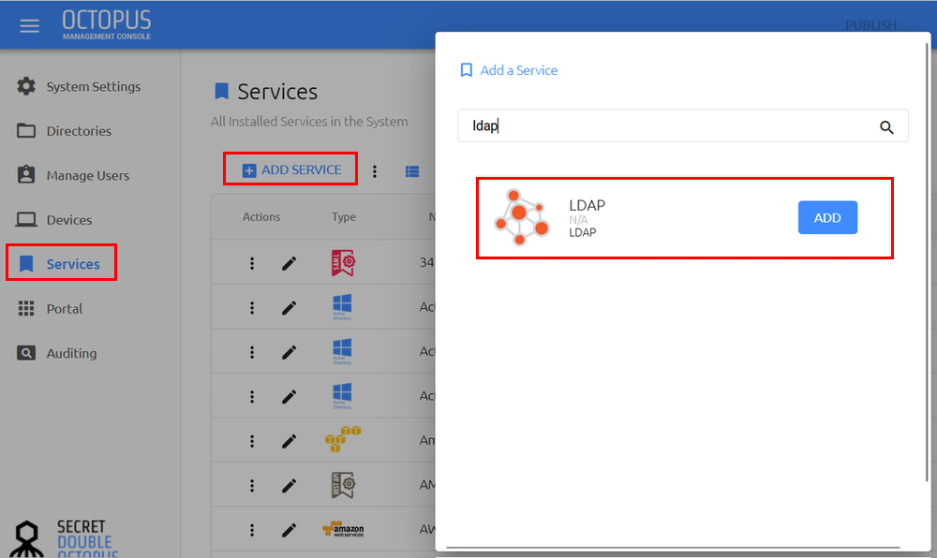This screenshot has width=937, height=558.
Task: Select Services in the sidebar
Action: (x=62, y=262)
